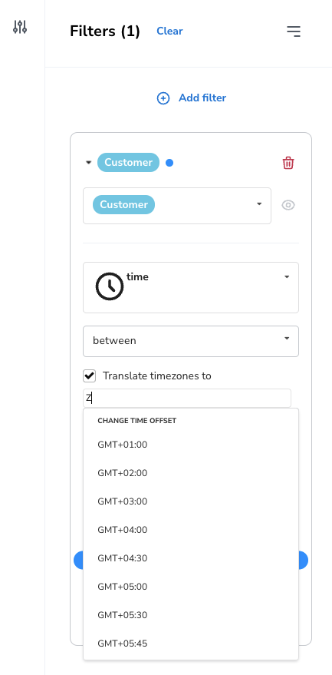
Task: Open the filter sliders sidebar icon
Action: pos(20,27)
